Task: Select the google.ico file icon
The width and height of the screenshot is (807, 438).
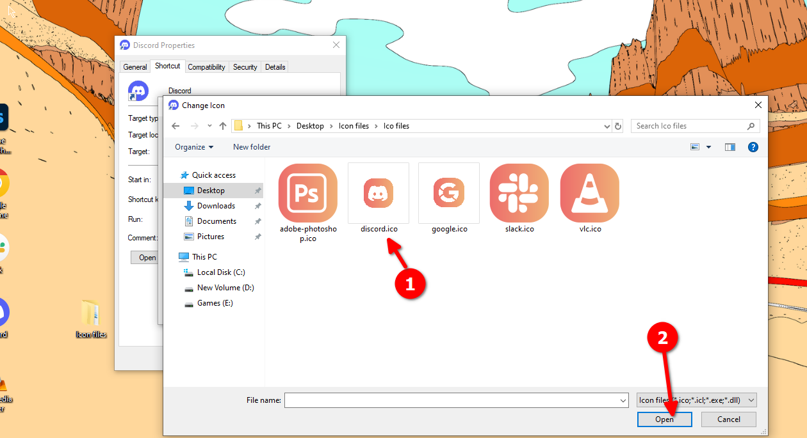Action: coord(449,192)
